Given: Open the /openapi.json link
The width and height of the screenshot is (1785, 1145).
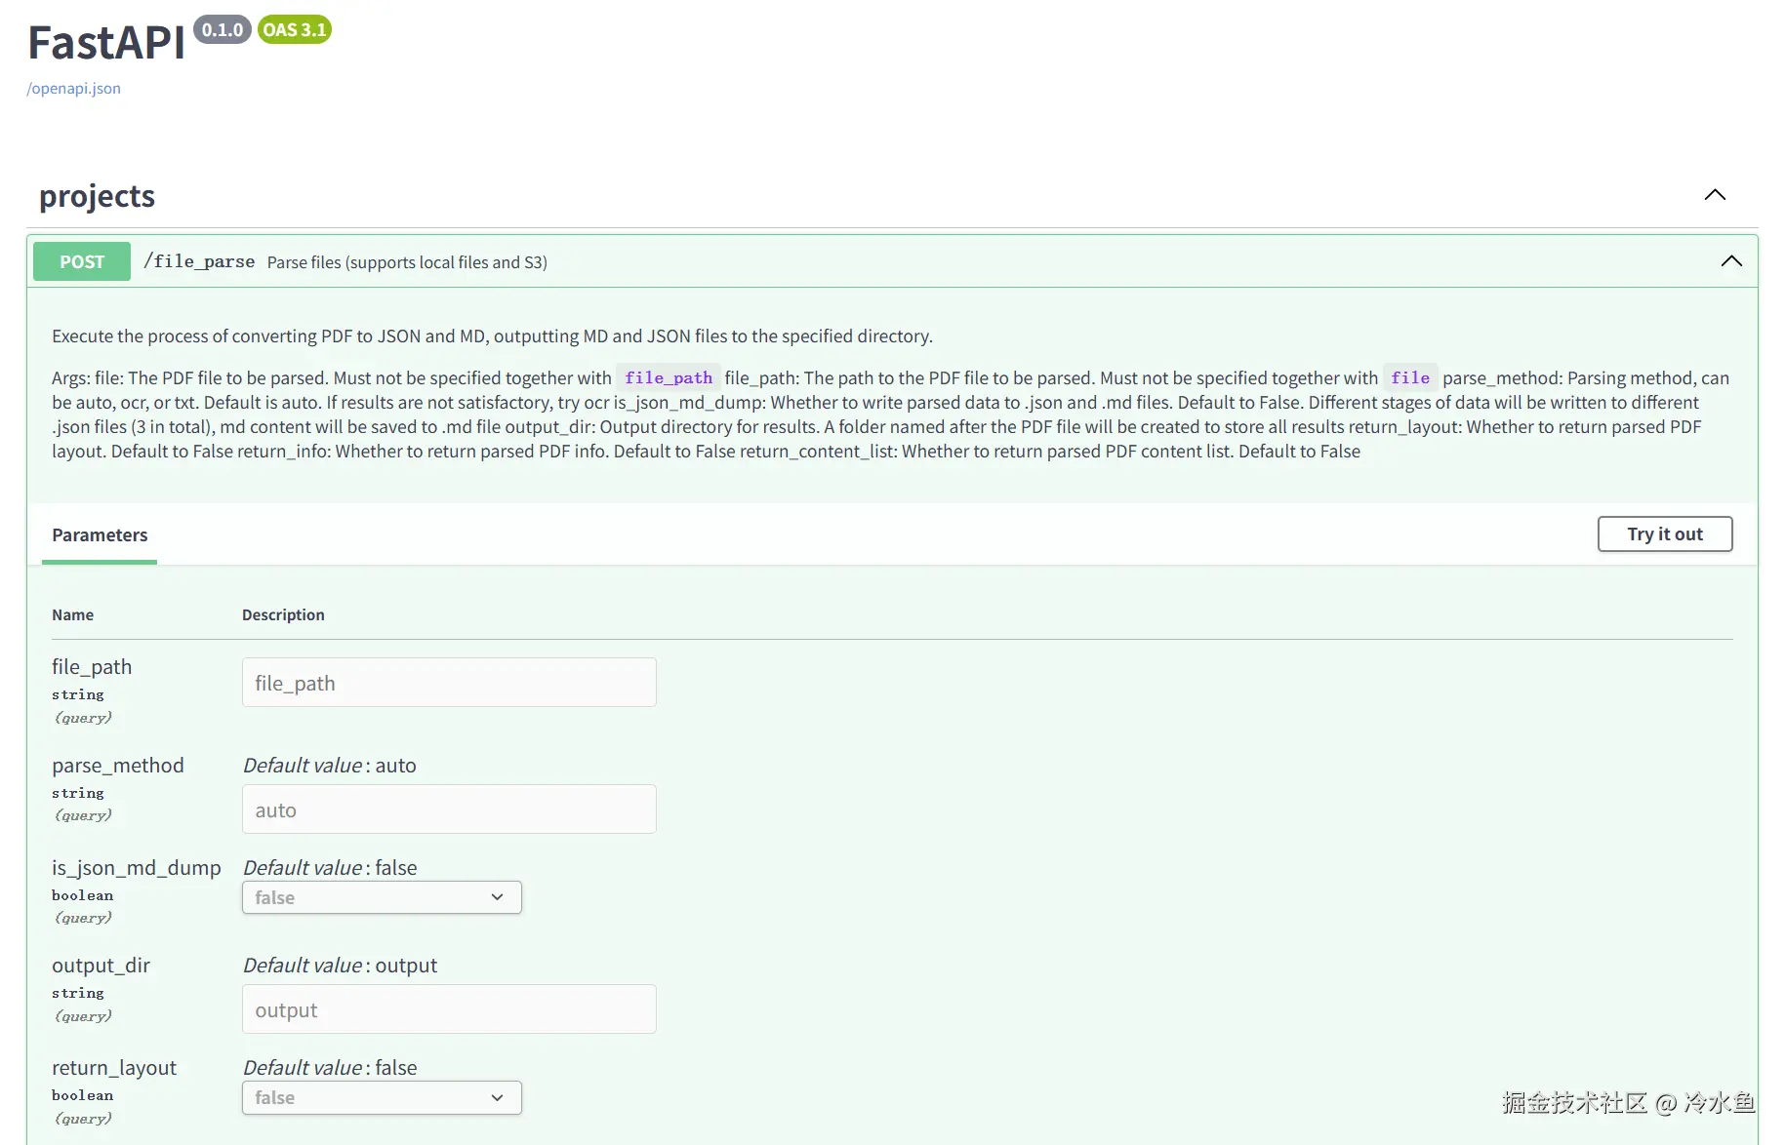Looking at the screenshot, I should tap(74, 88).
